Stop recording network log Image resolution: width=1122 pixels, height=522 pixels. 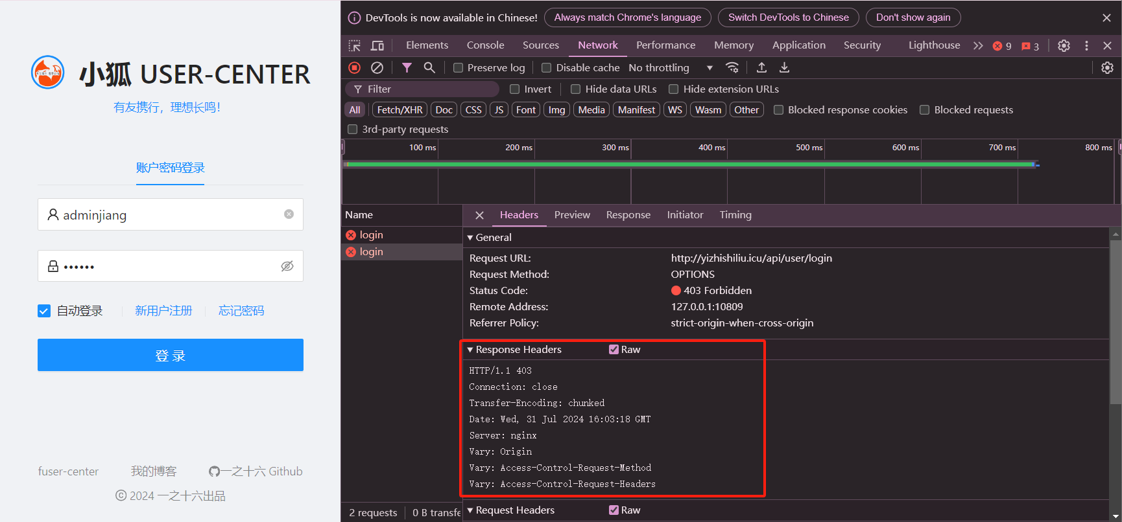[355, 67]
